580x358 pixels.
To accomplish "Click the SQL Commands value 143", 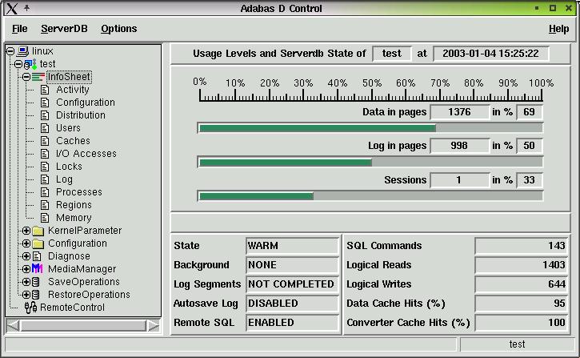I will (521, 245).
